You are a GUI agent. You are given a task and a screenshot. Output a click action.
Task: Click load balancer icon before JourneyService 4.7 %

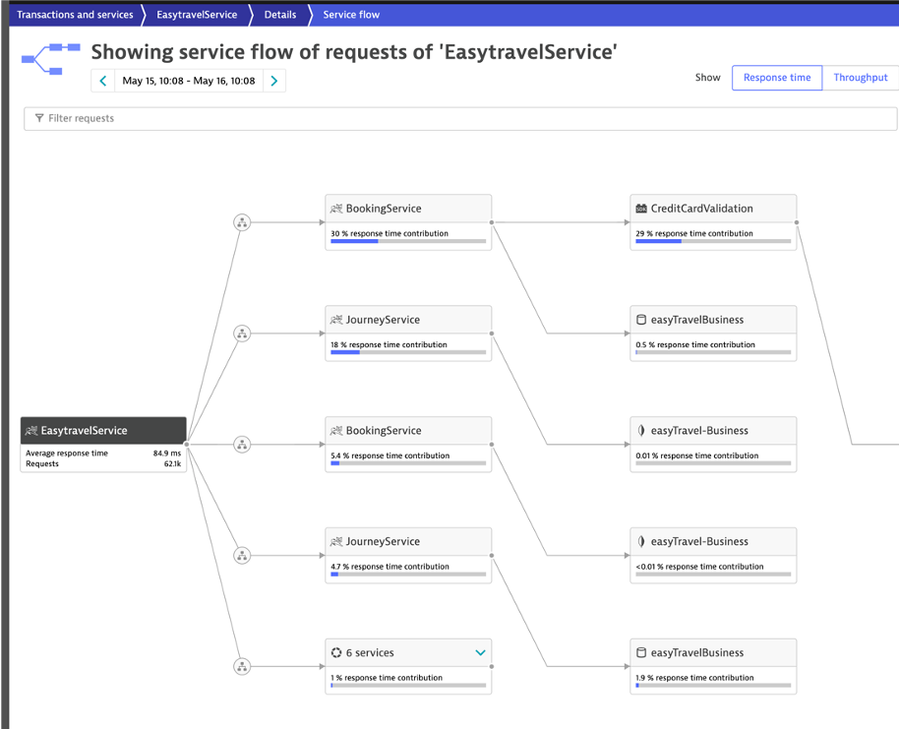242,555
